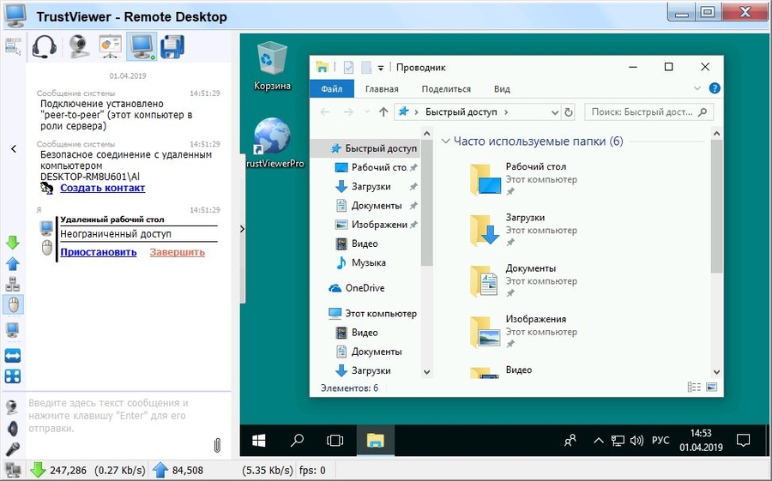Expand the ribbon with the chevron
This screenshot has width=772, height=481.
tap(697, 88)
